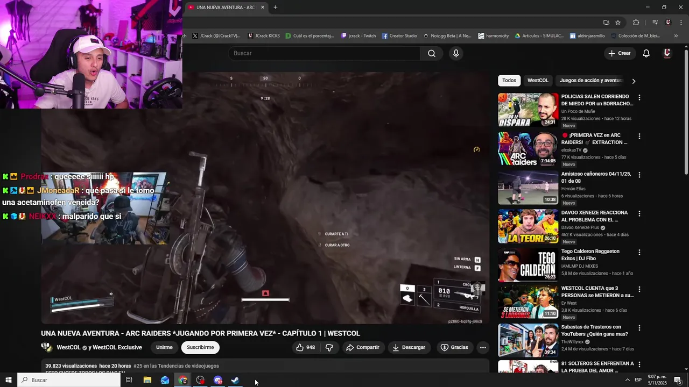Click the install/cast icon in the address bar
The width and height of the screenshot is (689, 387).
tap(606, 23)
